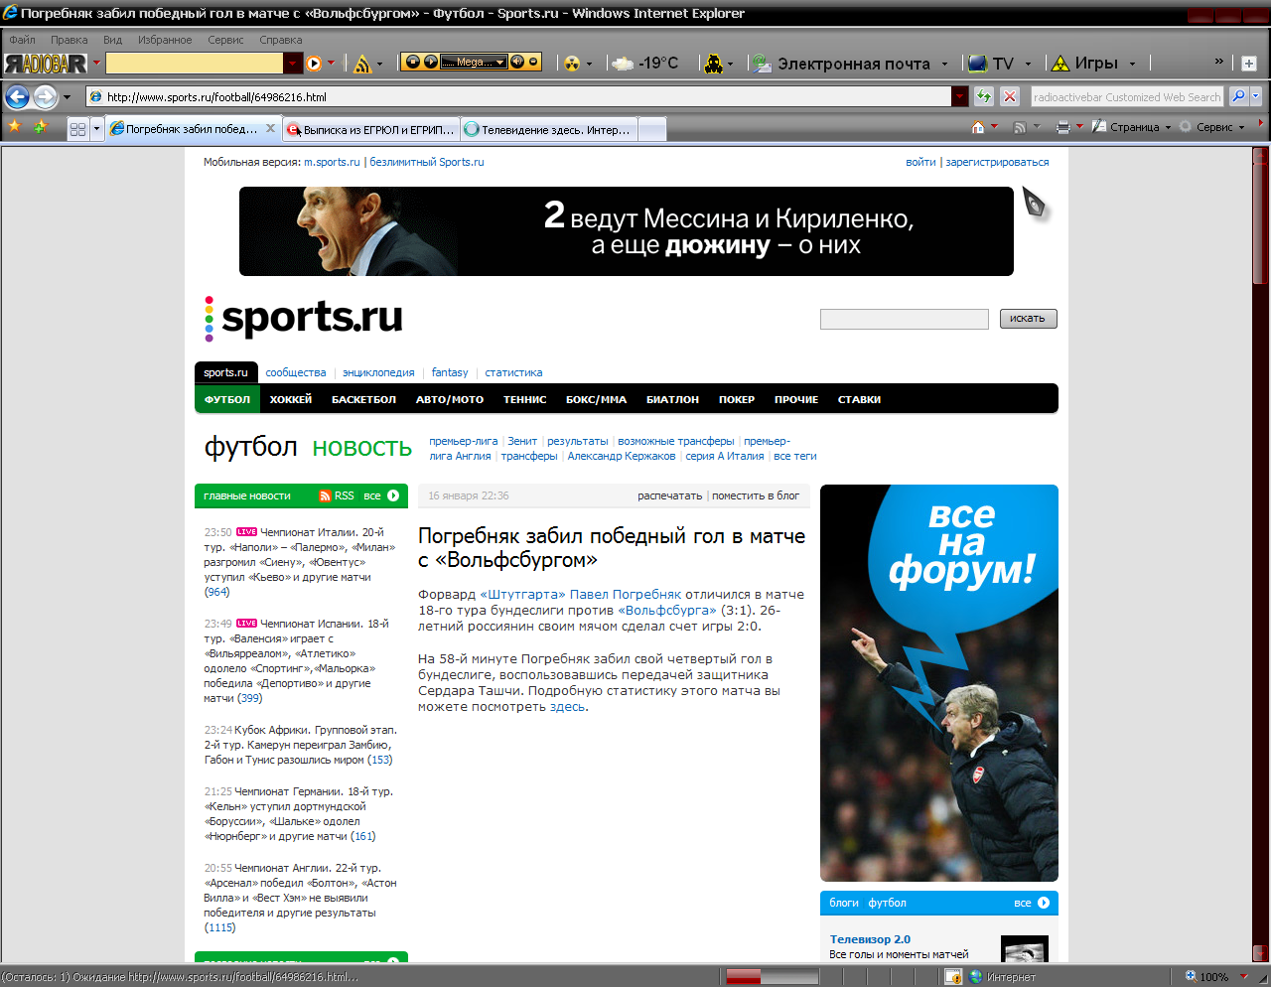Click the распечатать print link
The height and width of the screenshot is (987, 1271).
click(669, 495)
